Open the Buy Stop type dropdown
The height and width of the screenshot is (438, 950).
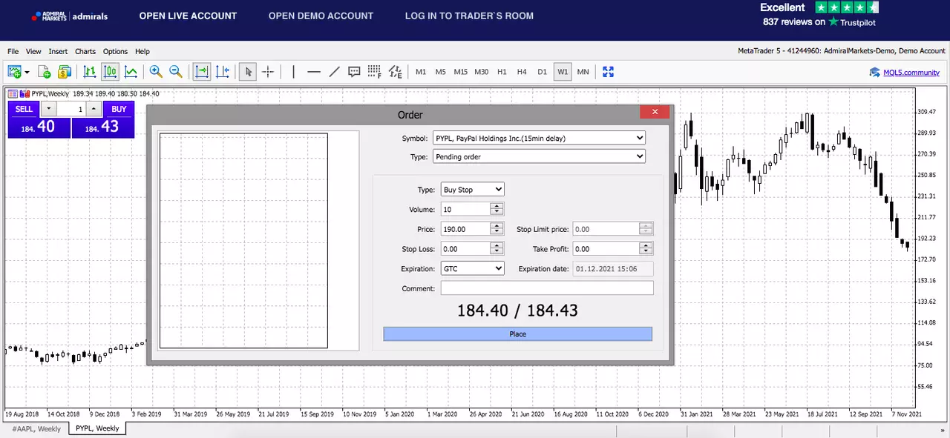point(473,190)
